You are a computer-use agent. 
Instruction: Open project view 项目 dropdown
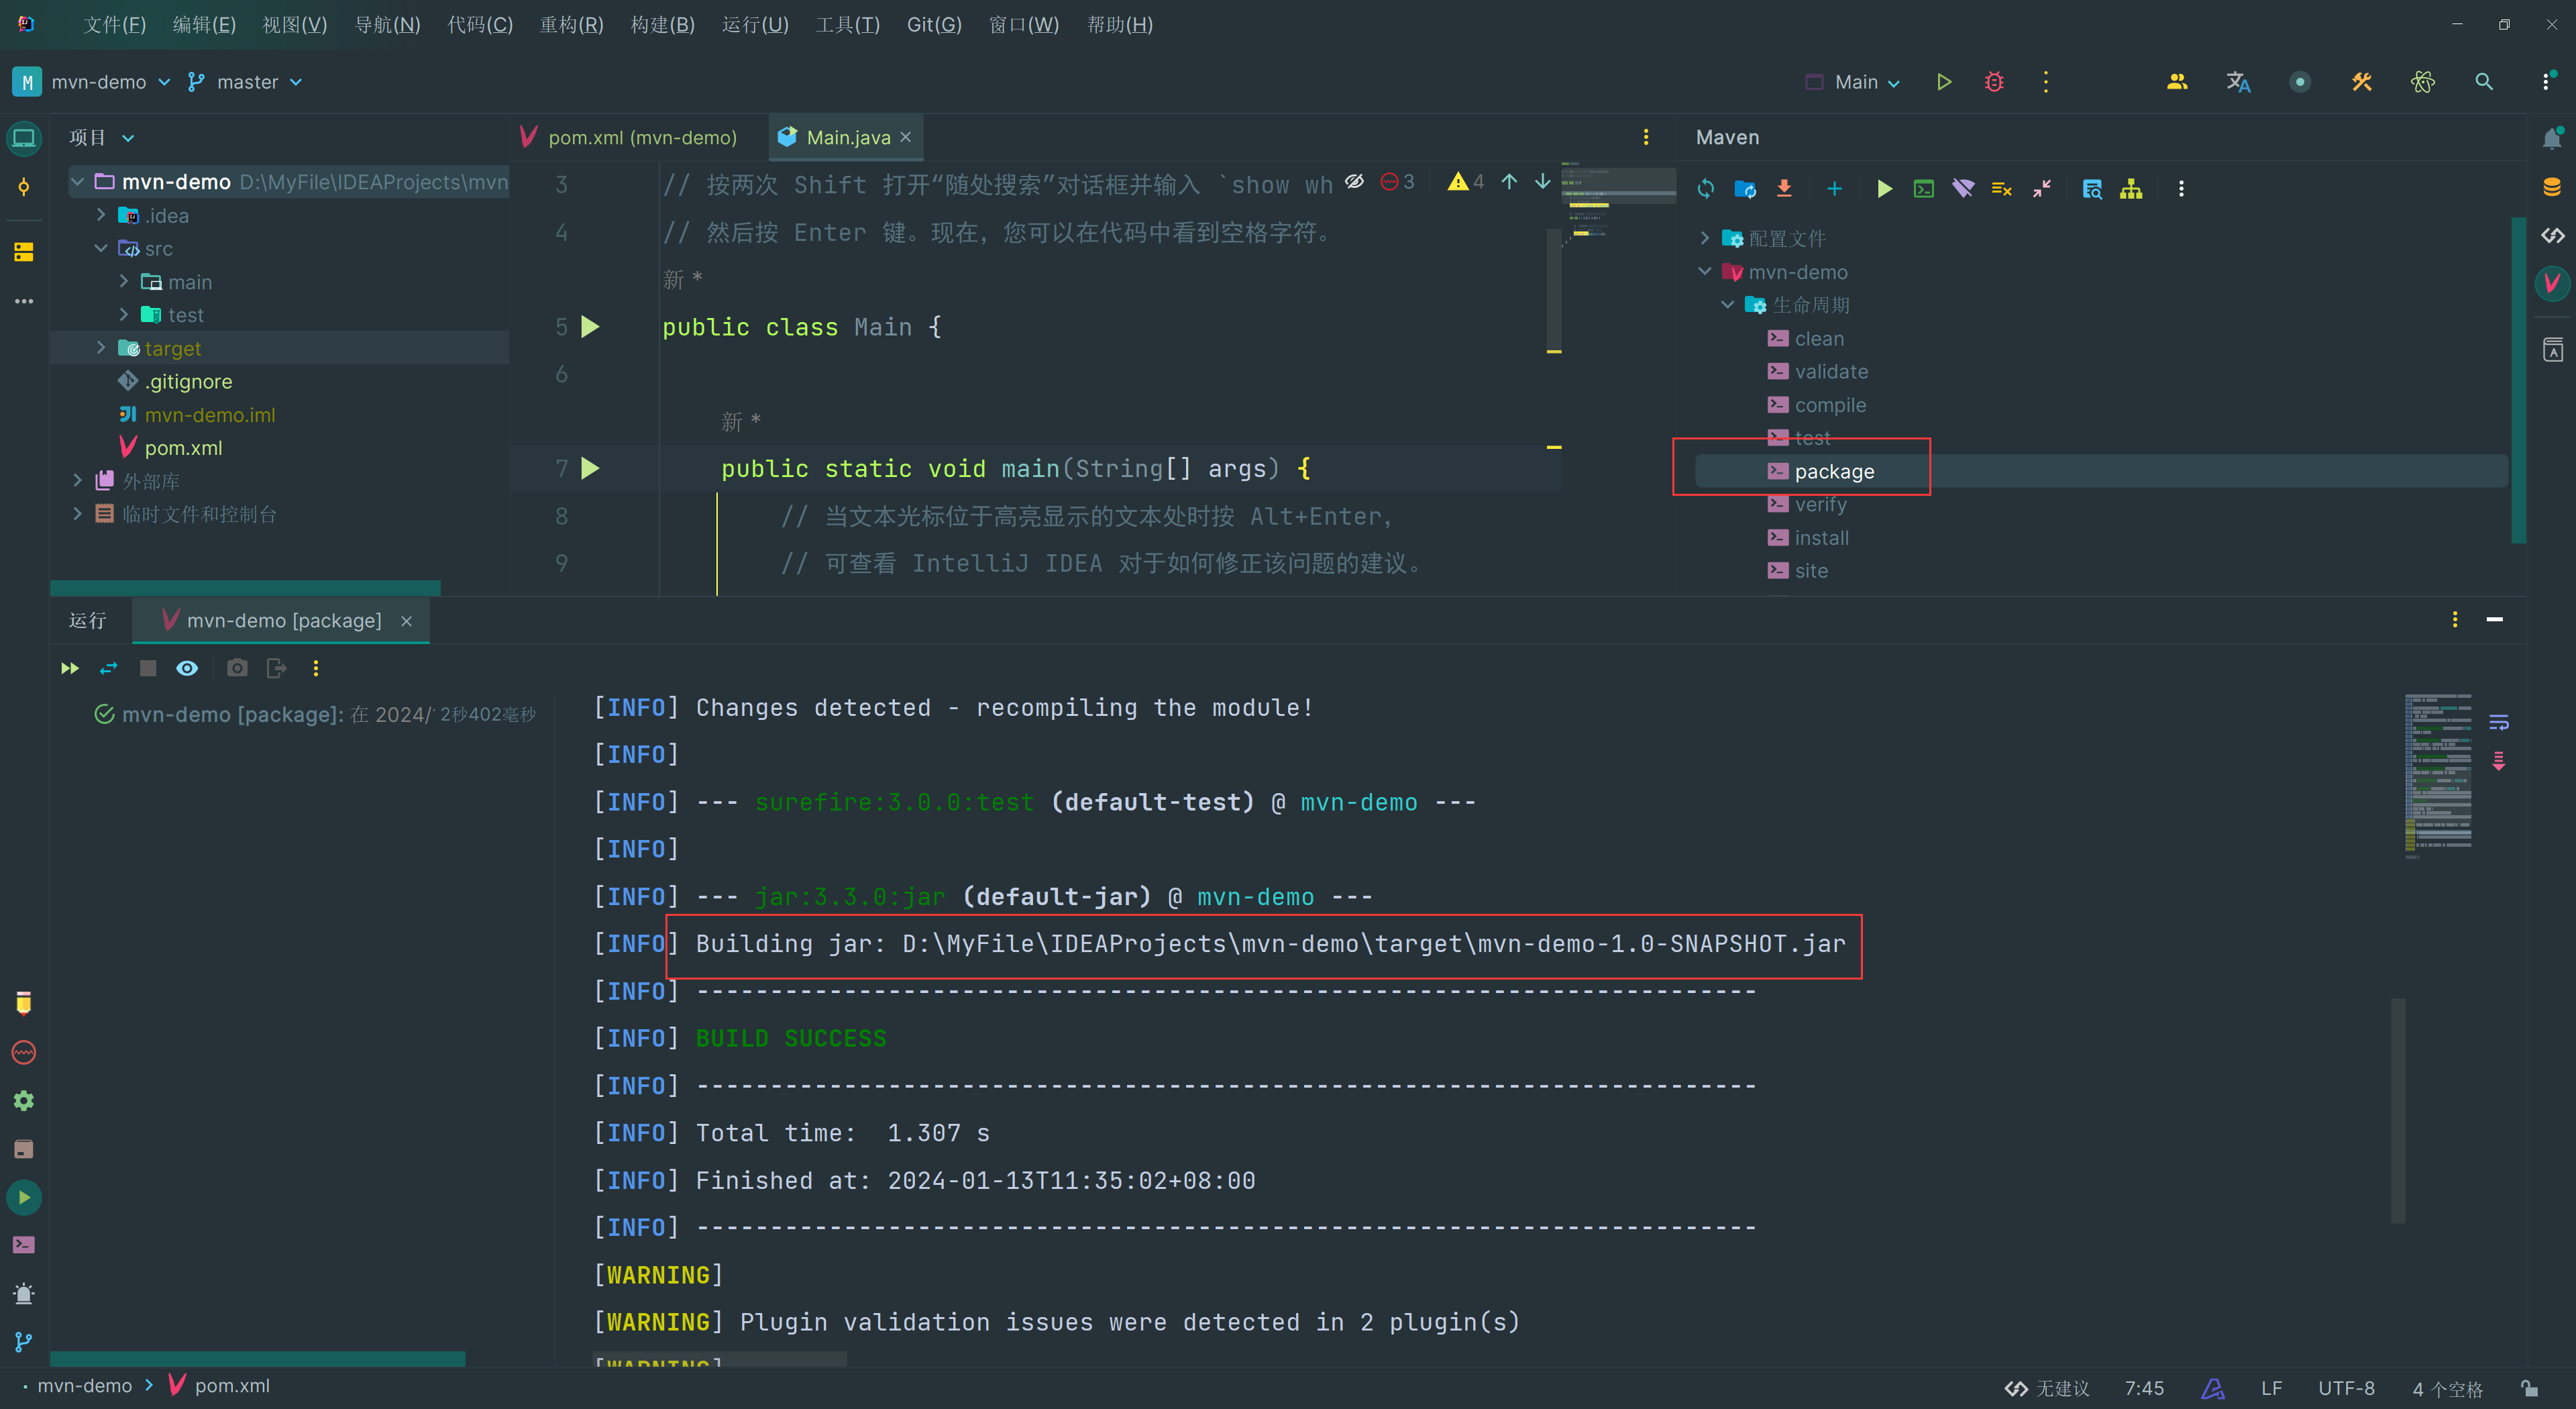pyautogui.click(x=101, y=138)
